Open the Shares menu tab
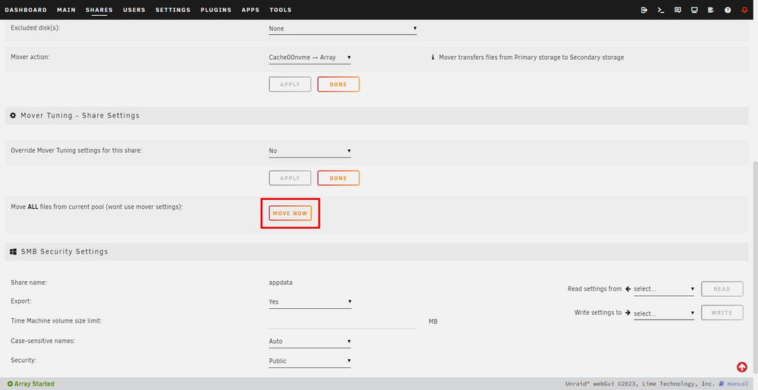The width and height of the screenshot is (758, 390). coord(99,10)
